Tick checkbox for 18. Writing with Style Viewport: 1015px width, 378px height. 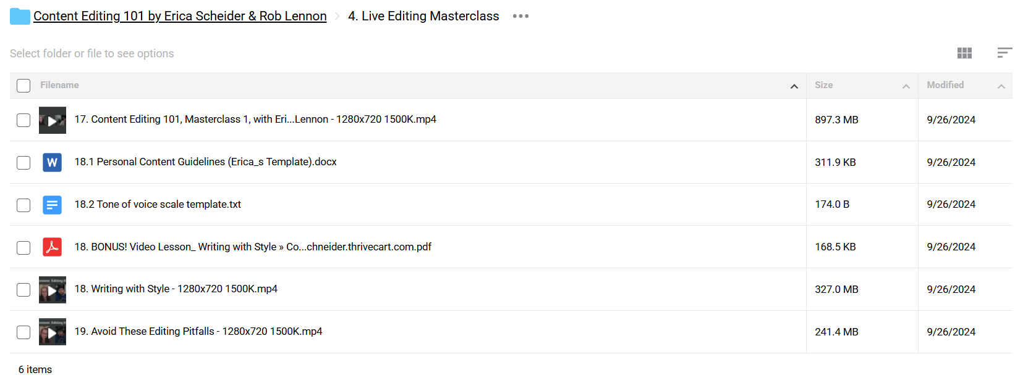click(x=23, y=290)
